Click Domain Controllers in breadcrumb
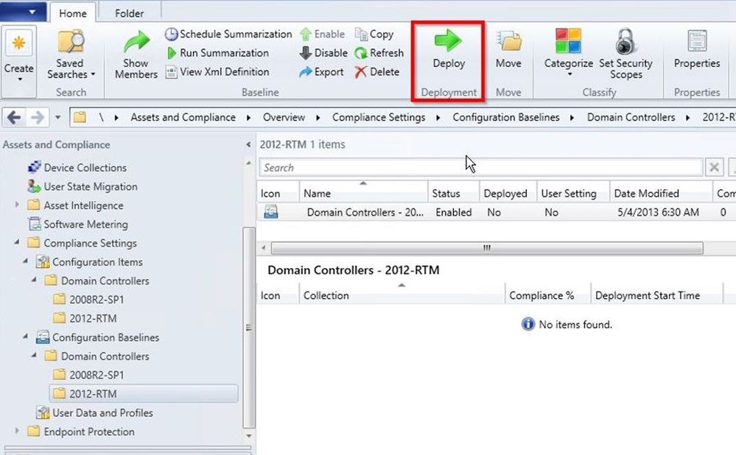 [x=631, y=117]
